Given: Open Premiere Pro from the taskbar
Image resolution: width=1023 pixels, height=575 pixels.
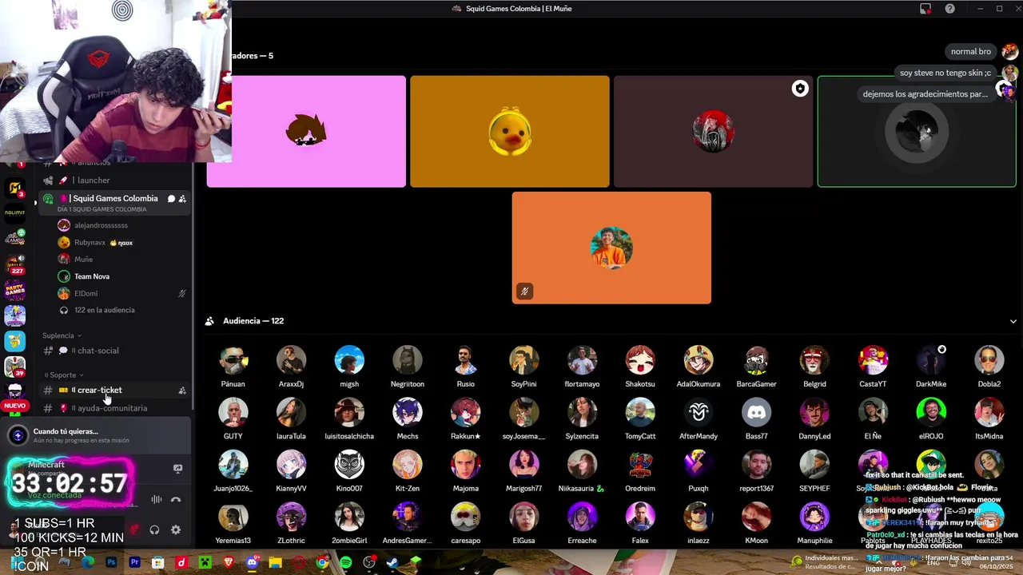Looking at the screenshot, I should (x=134, y=563).
